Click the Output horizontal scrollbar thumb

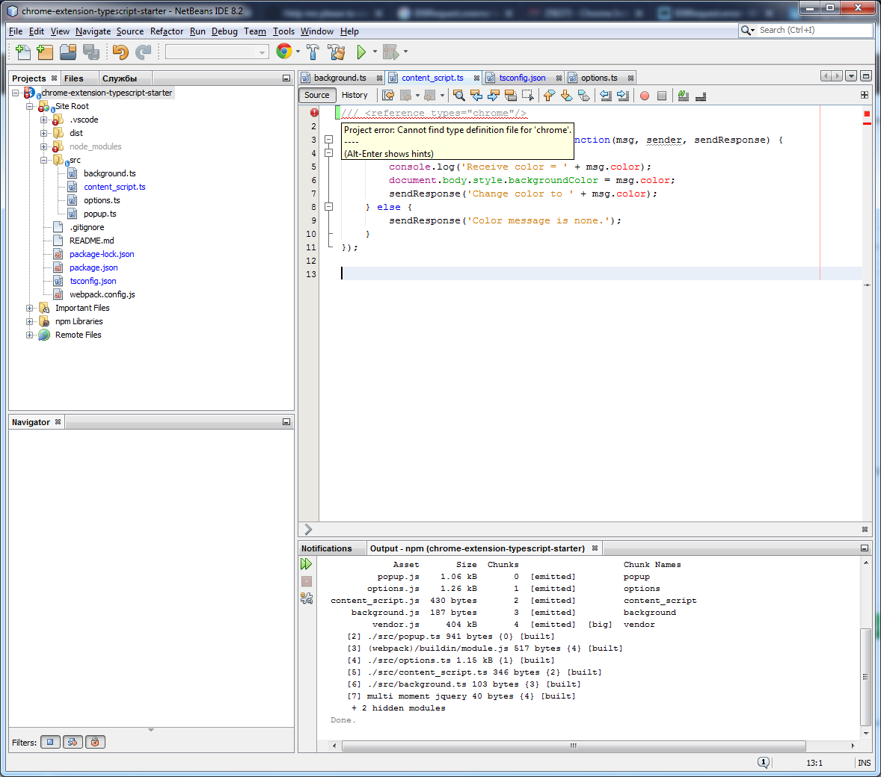(574, 746)
